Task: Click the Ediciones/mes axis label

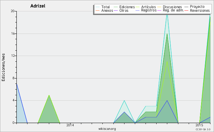Action: click(3, 67)
